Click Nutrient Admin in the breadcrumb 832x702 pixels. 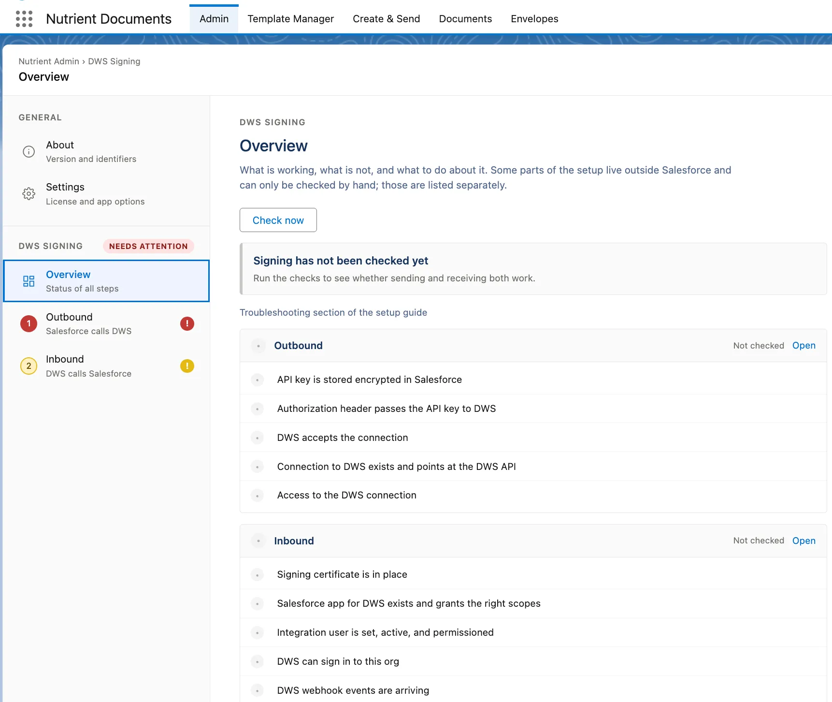coord(49,61)
